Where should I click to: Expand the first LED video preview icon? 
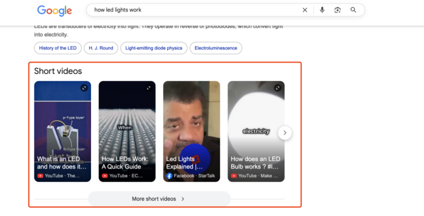pos(84,88)
